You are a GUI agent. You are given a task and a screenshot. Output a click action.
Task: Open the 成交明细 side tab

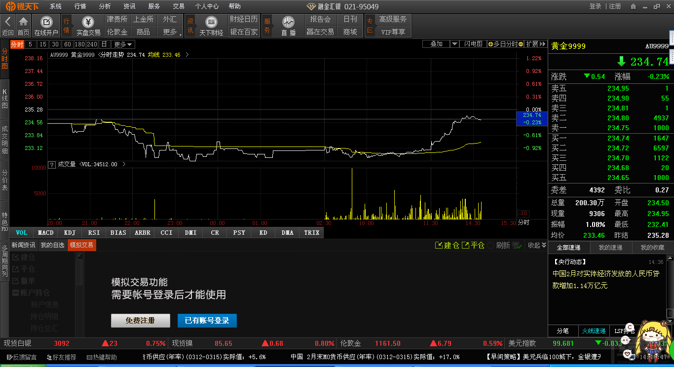click(5, 140)
